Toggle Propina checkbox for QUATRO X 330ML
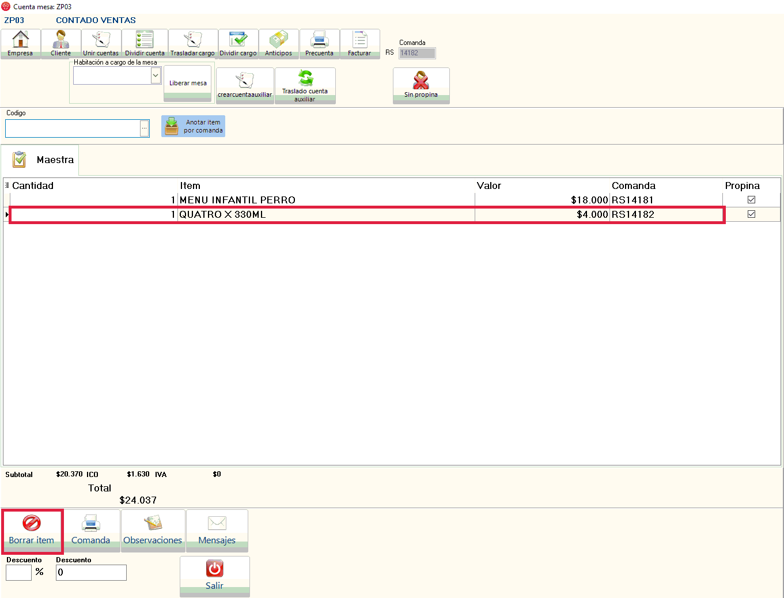 point(751,214)
